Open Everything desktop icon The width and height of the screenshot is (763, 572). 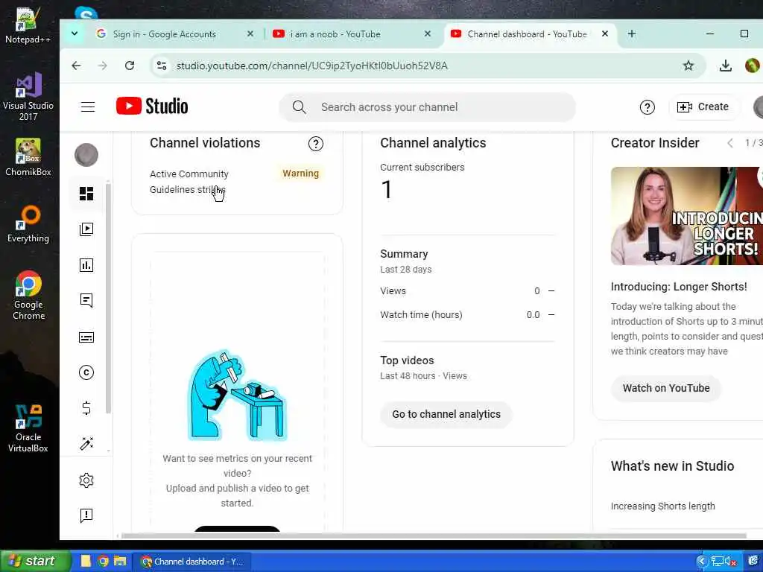[28, 223]
